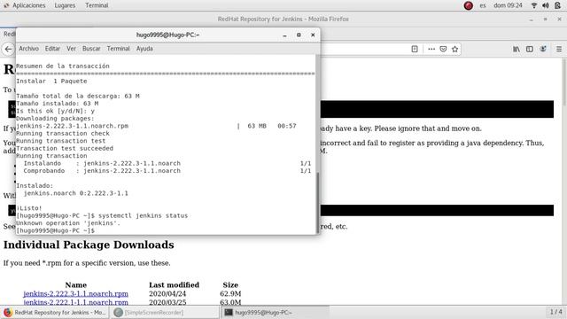567x319 pixels.
Task: Maximize the hugo9995@Hugo-PC terminal window
Action: point(299,35)
